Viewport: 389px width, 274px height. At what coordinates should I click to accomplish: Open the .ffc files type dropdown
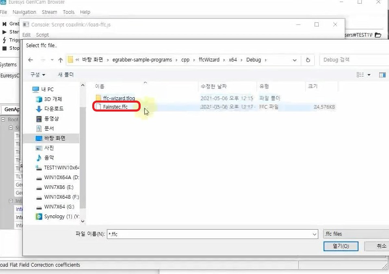(x=356, y=234)
